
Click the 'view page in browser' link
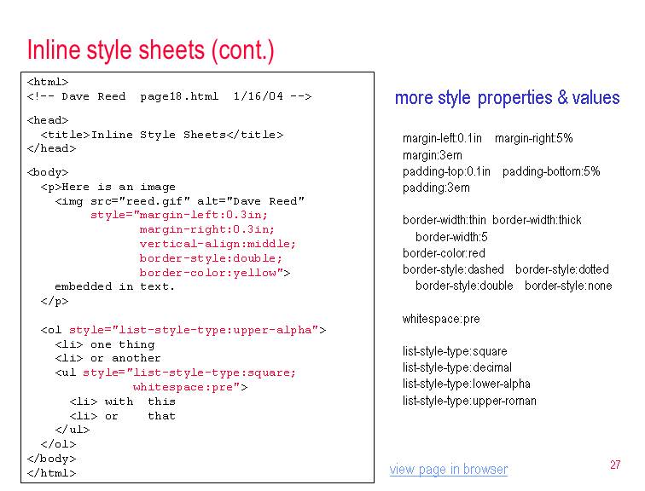pos(448,470)
